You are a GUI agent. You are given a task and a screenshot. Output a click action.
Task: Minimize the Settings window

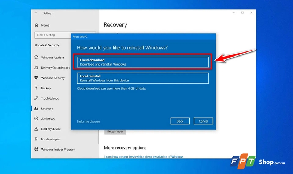tap(234, 13)
